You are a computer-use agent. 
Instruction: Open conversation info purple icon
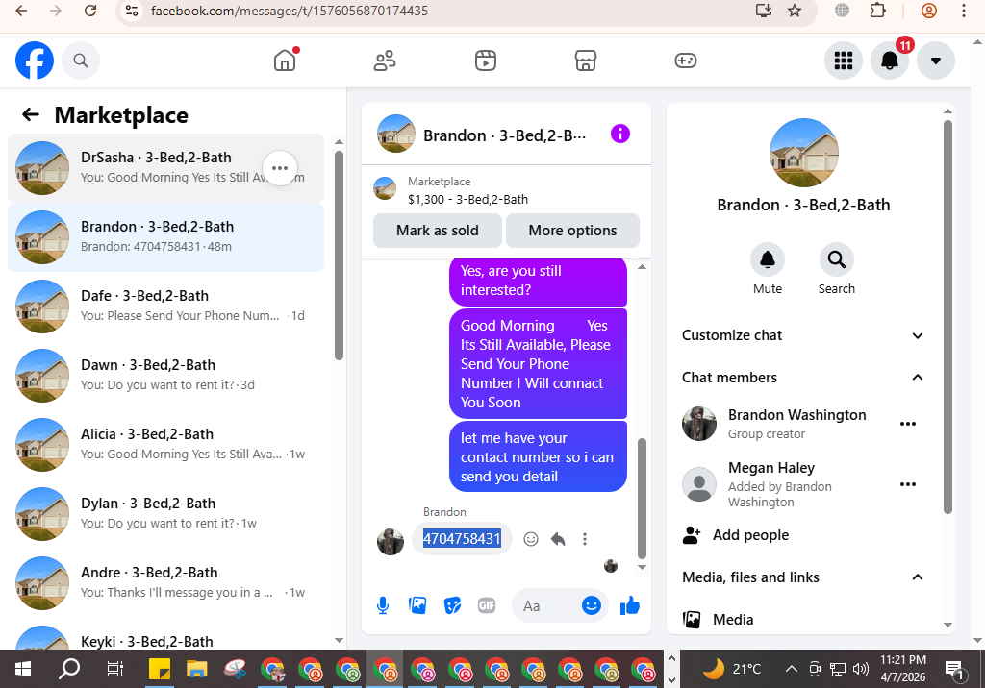coord(620,134)
